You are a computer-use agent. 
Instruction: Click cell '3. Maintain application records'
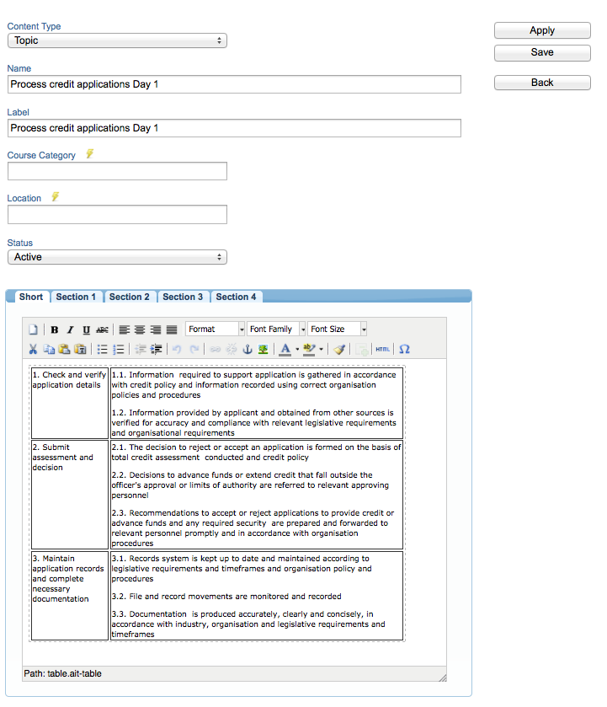69,596
